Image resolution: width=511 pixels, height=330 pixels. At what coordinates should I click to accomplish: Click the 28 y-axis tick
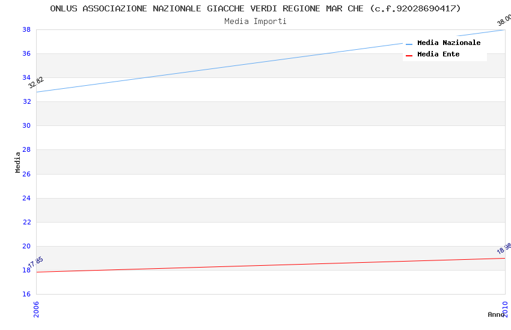[x=26, y=150]
